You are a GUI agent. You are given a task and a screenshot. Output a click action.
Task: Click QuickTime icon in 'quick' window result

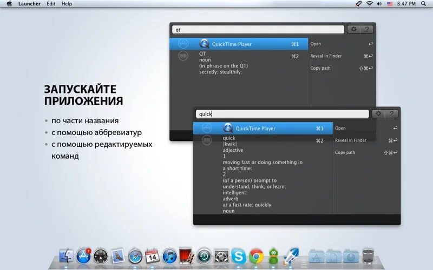(x=228, y=128)
